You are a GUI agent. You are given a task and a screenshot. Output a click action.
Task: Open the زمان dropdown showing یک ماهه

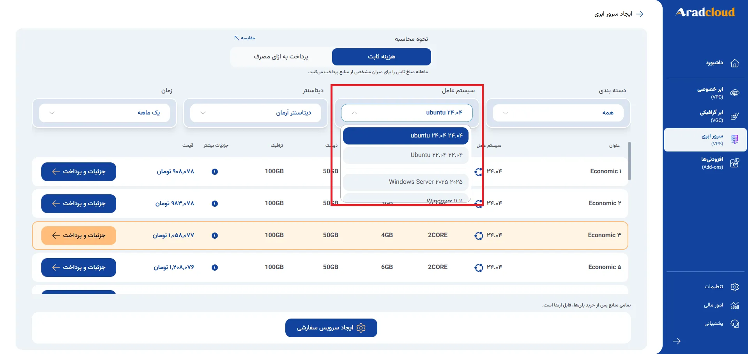(104, 113)
